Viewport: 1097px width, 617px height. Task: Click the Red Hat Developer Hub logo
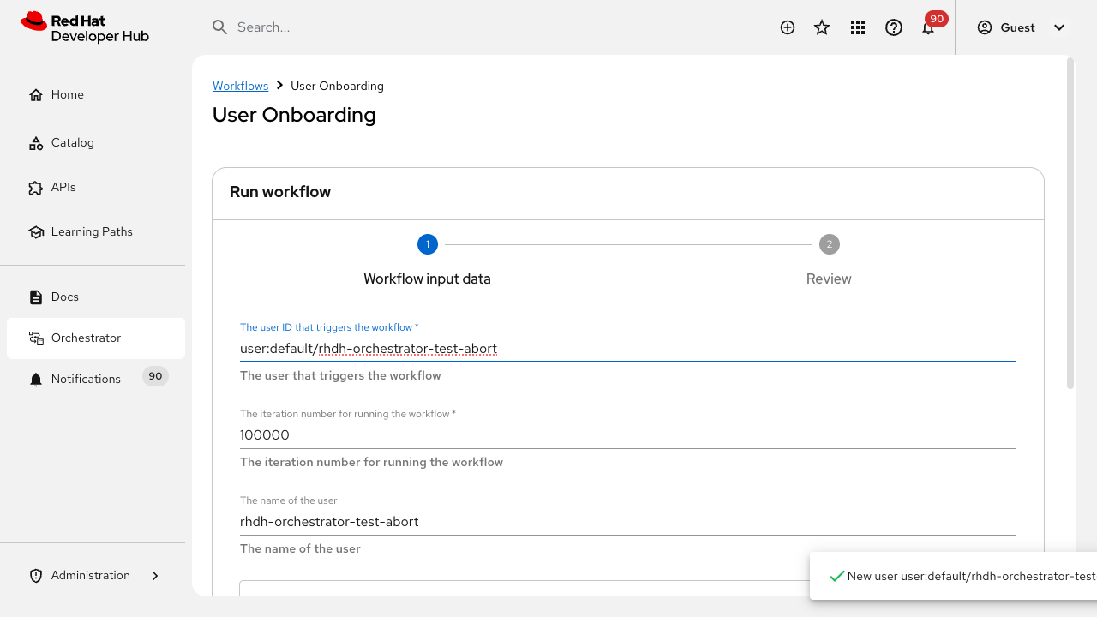point(85,27)
